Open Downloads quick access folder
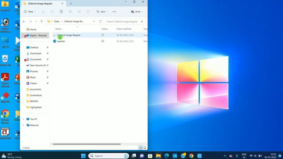The width and height of the screenshot is (283, 159). click(35, 53)
